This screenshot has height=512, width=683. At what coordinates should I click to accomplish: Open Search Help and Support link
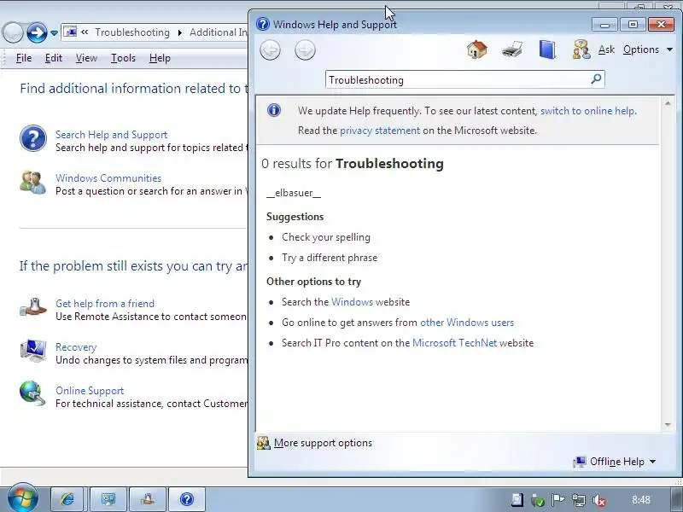[x=112, y=135]
